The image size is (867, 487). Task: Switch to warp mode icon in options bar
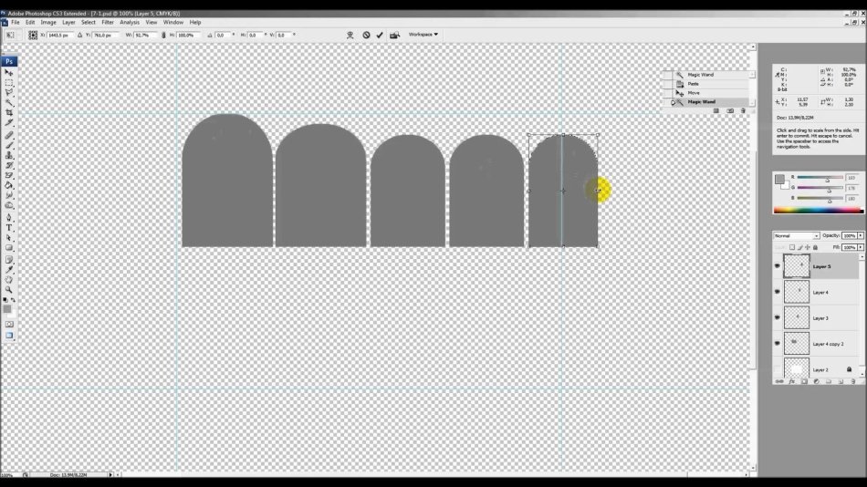[x=350, y=35]
